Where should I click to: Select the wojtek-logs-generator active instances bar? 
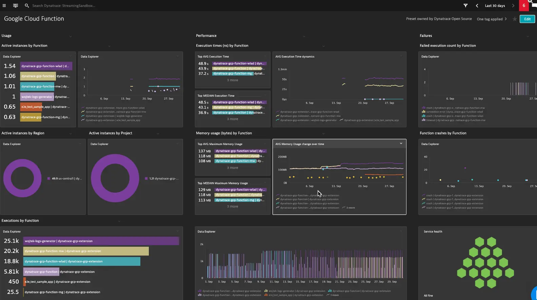pos(37,97)
